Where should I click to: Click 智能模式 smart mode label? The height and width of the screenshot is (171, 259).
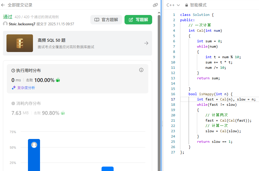[198, 5]
